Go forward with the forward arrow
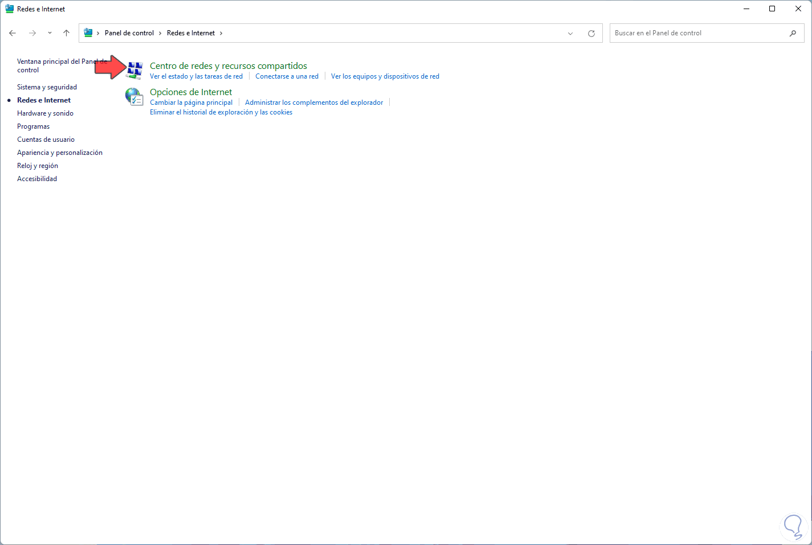Screen dimensions: 812x545 [x=32, y=33]
